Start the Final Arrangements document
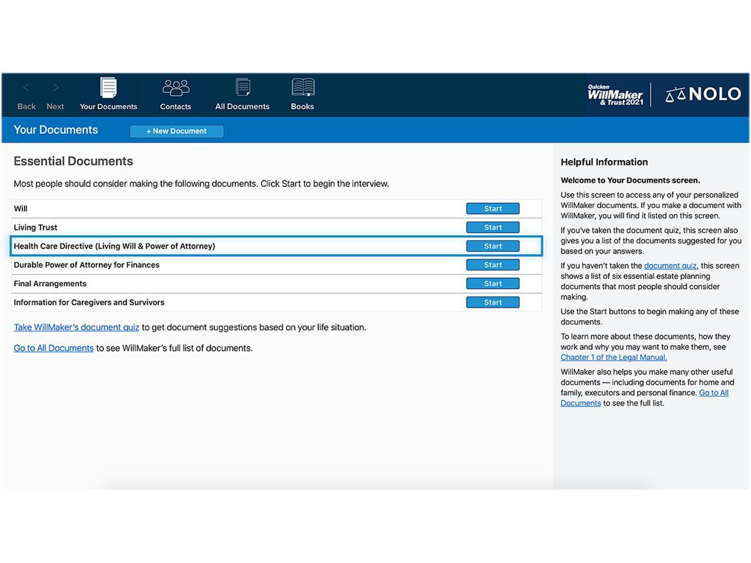Viewport: 751px width, 563px height. 492,283
